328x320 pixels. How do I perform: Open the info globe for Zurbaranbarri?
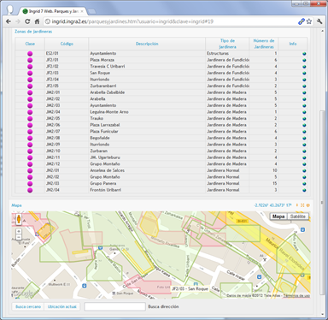click(x=304, y=86)
